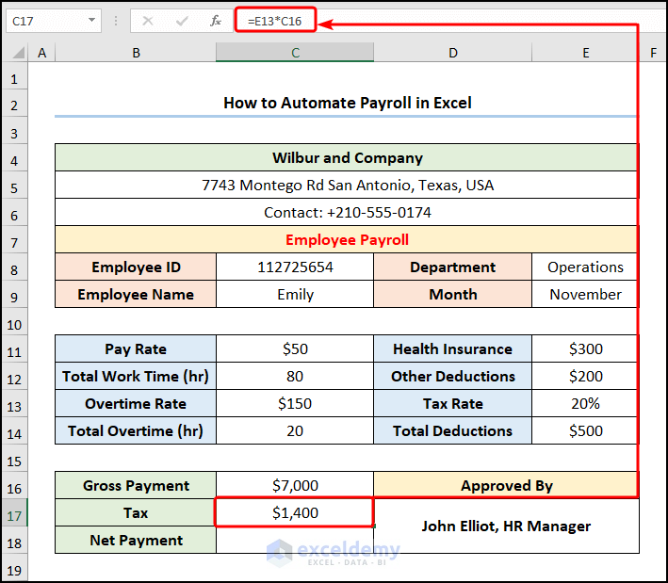Viewport: 668px width, 583px height.
Task: Click the $300 health insurance value
Action: tap(585, 348)
